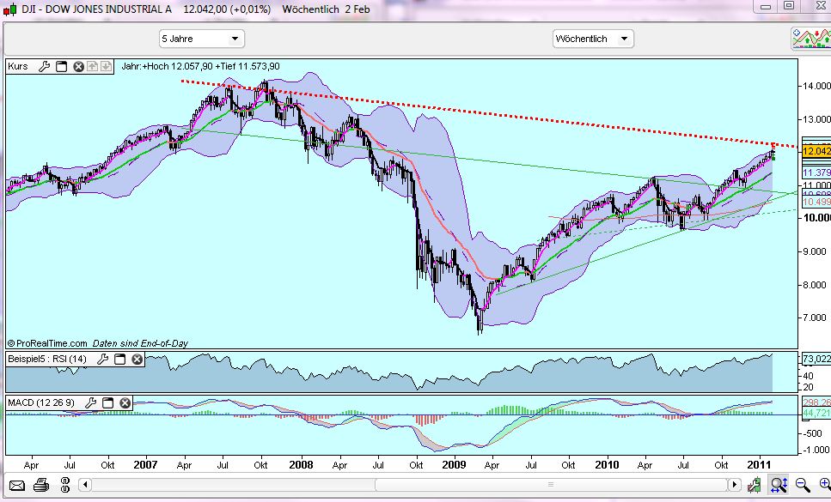The height and width of the screenshot is (502, 831).
Task: Move the Kurs panel up with the arrow
Action: point(91,66)
